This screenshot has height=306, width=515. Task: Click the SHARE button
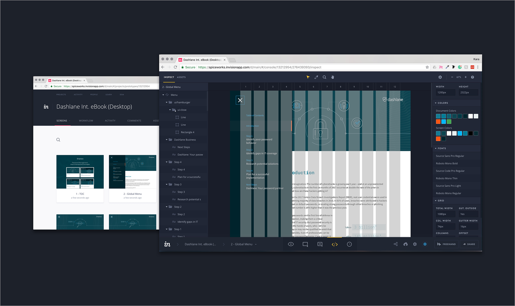click(x=469, y=244)
